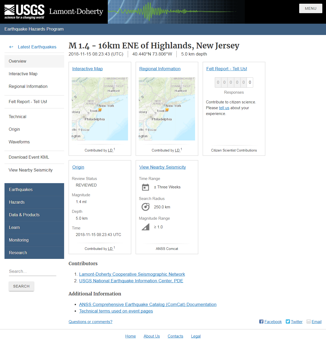Click the Time Range calendar icon
Screen dimensions: 326x347
point(145,187)
